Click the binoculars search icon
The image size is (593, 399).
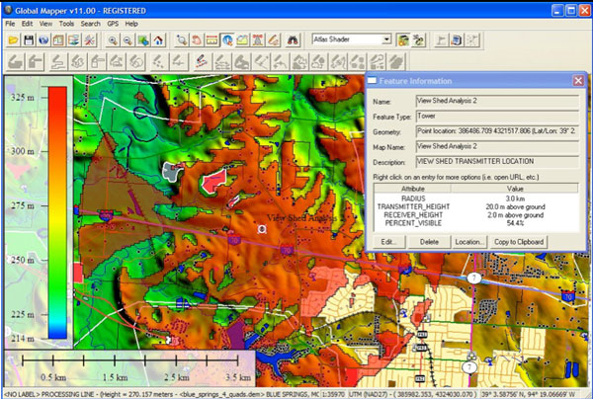(x=294, y=40)
